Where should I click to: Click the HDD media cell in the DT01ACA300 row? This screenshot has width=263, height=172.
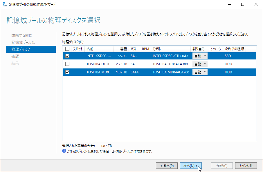tap(228, 64)
